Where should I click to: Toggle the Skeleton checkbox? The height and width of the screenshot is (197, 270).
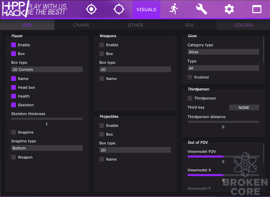coord(14,105)
